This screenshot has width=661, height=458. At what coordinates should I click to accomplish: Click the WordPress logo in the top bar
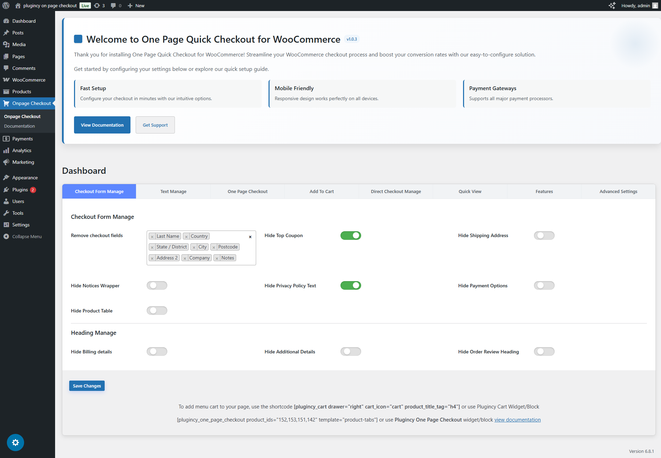(6, 6)
